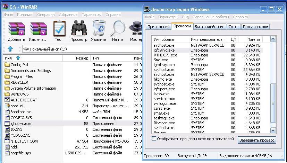Sort WinRAR list by Имя column
This screenshot has height=163, width=287.
[x=33, y=58]
